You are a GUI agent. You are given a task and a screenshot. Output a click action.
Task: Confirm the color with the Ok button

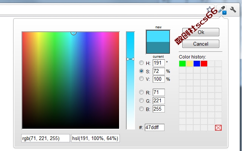click(x=201, y=32)
